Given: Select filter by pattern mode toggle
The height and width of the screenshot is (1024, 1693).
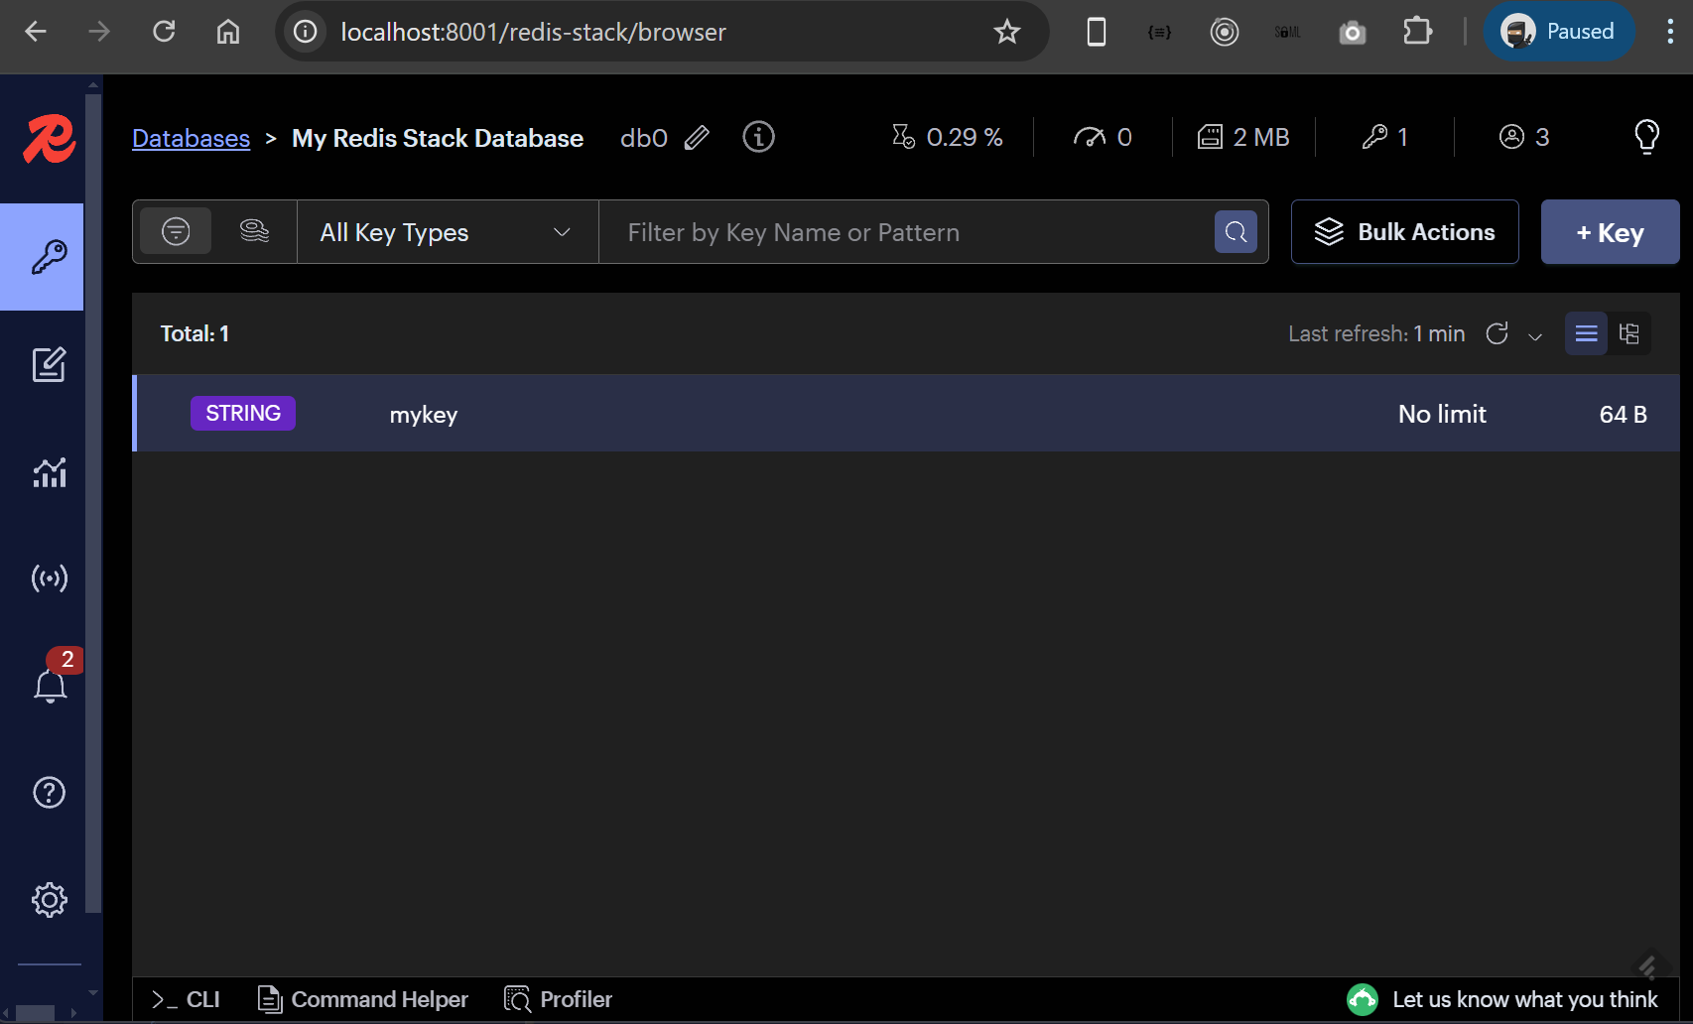Looking at the screenshot, I should pyautogui.click(x=176, y=231).
